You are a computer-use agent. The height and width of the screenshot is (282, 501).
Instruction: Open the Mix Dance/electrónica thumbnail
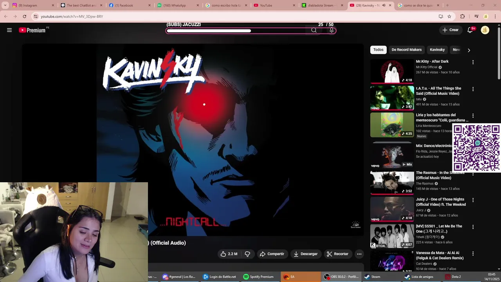(392, 155)
